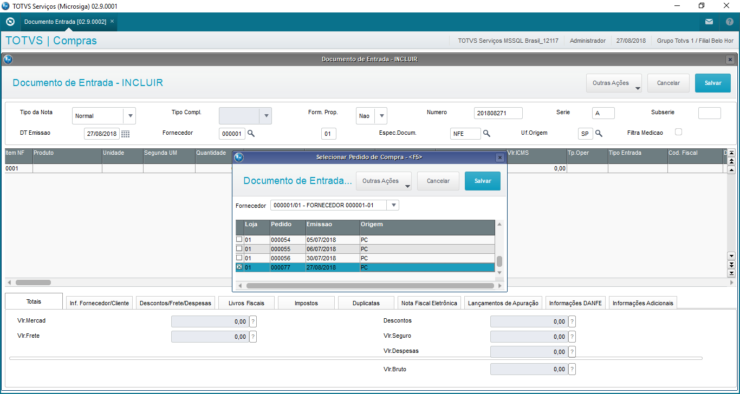Tick the checkbox for pedido 000054

239,239
